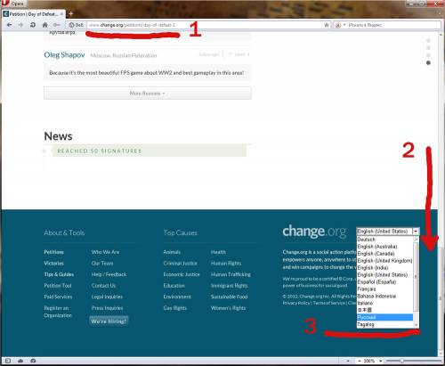Viewport: 445px width, 366px height.
Task: Click the change.org favicon on the tab
Action: (6, 14)
